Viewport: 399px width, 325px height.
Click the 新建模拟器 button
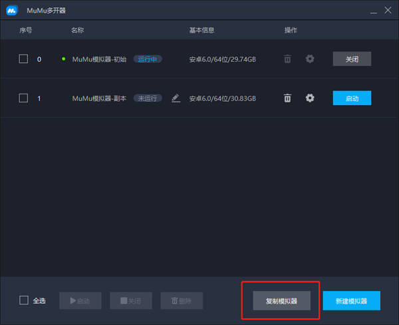pyautogui.click(x=351, y=301)
